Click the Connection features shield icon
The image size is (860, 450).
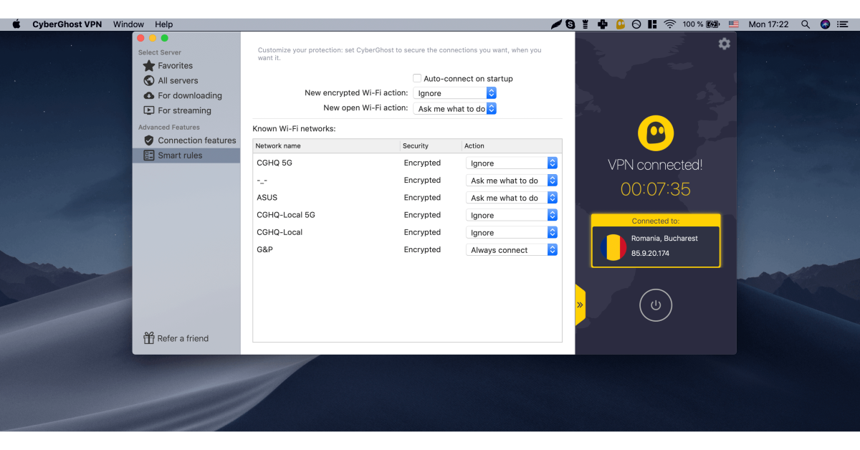click(x=149, y=140)
